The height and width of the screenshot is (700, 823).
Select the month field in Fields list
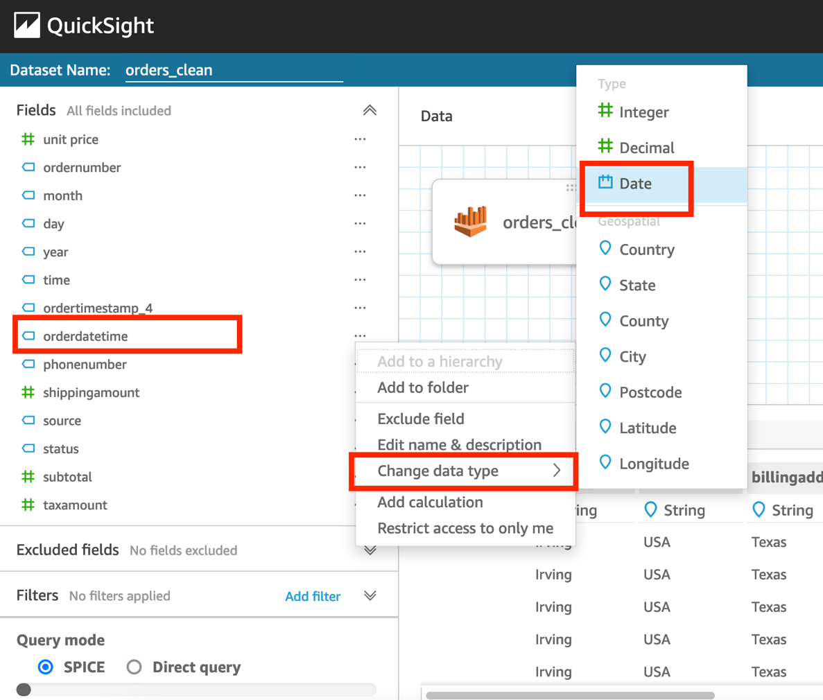tap(63, 195)
